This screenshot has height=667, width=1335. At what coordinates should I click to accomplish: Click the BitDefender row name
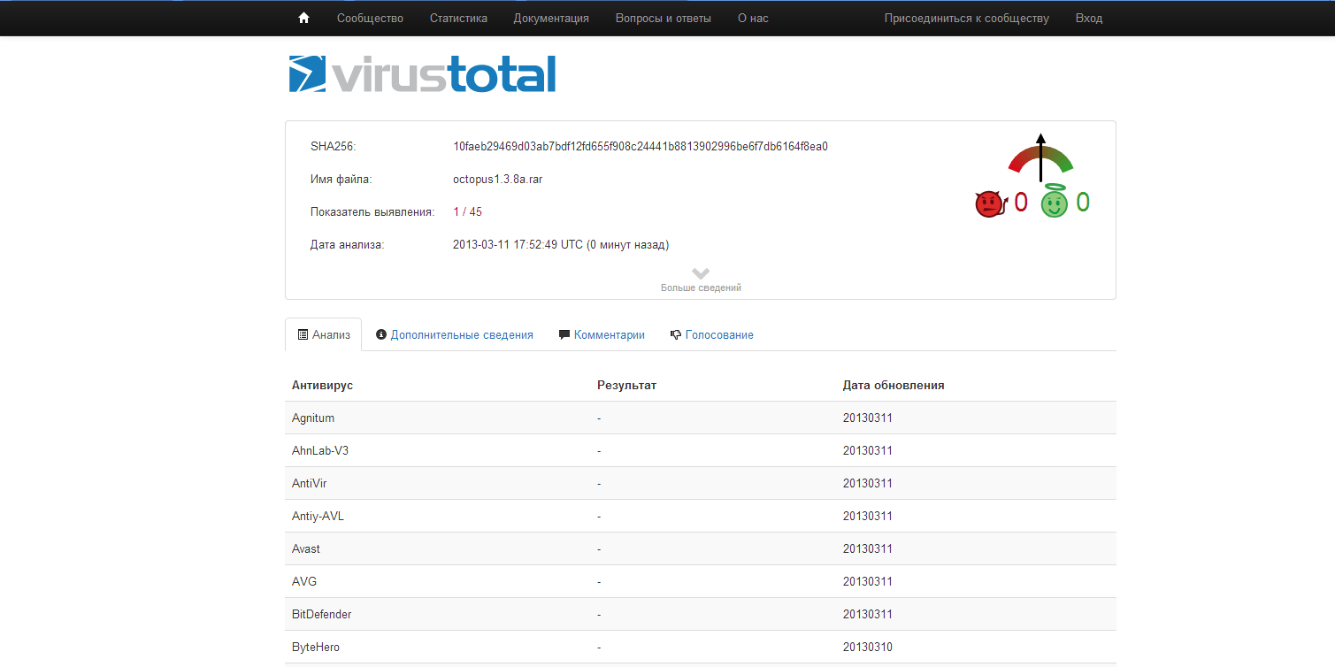[x=322, y=614]
